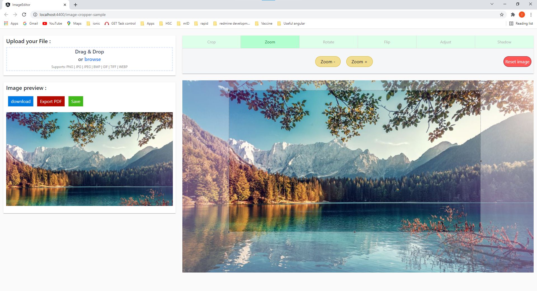Export the image as PDF
The height and width of the screenshot is (291, 537).
point(51,101)
